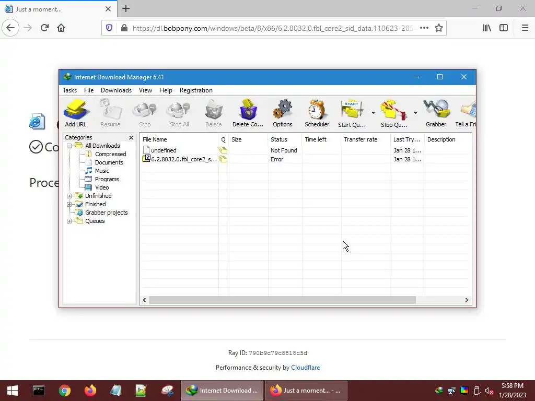Select Grabber projects in the tree
535x401 pixels.
click(x=106, y=213)
